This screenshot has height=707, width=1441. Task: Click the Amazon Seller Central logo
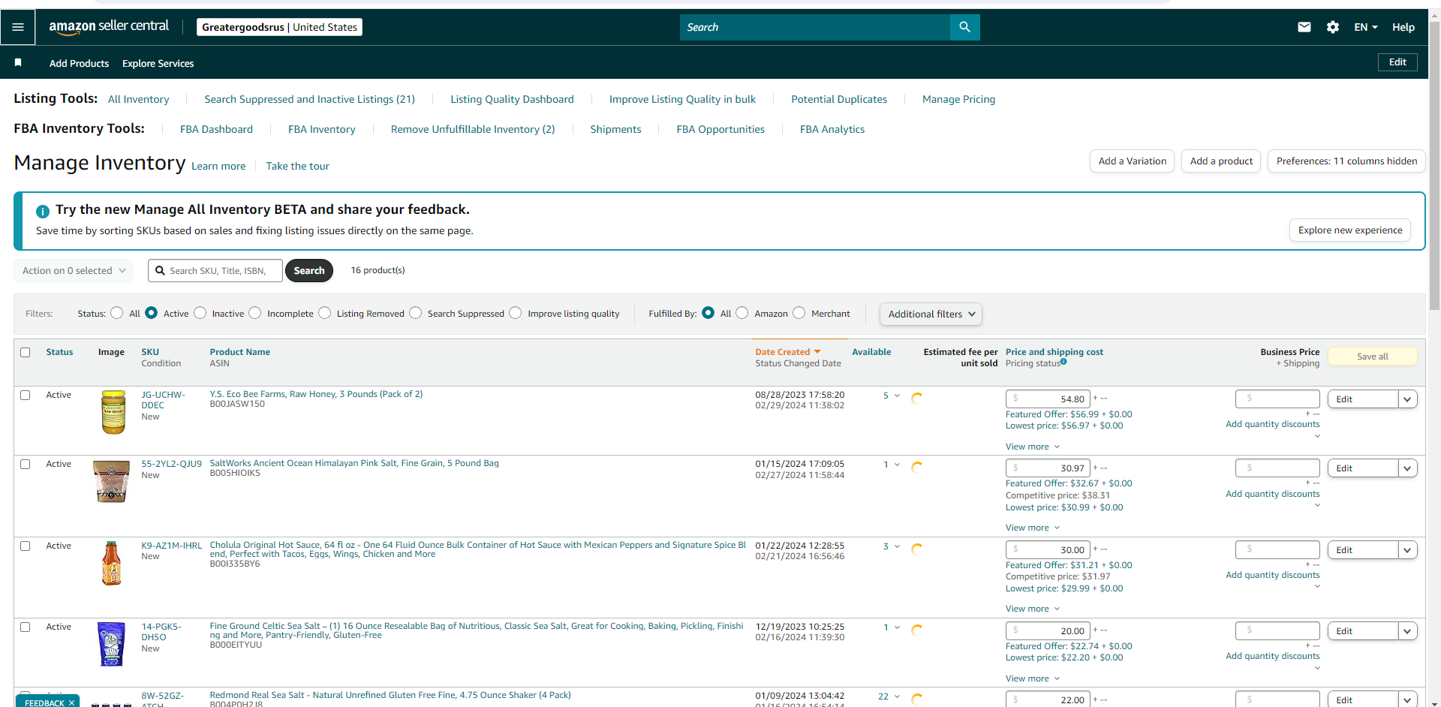109,27
